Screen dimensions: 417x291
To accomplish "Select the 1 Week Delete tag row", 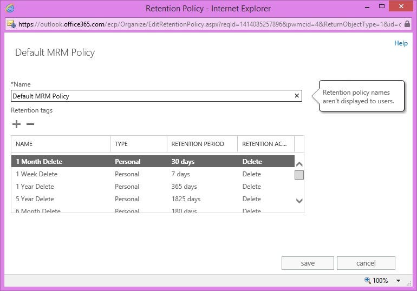I will [x=152, y=174].
